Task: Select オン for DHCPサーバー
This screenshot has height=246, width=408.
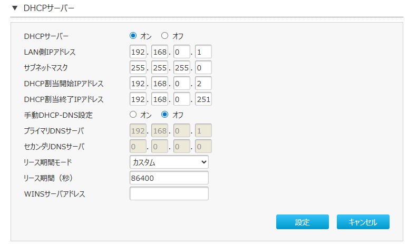Action: click(133, 36)
